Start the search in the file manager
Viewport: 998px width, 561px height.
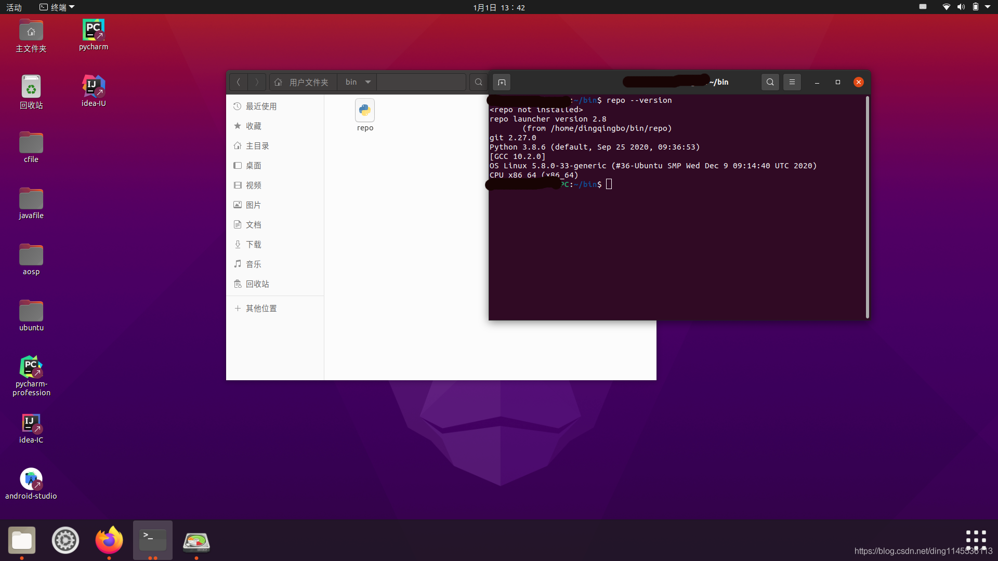[x=478, y=82]
